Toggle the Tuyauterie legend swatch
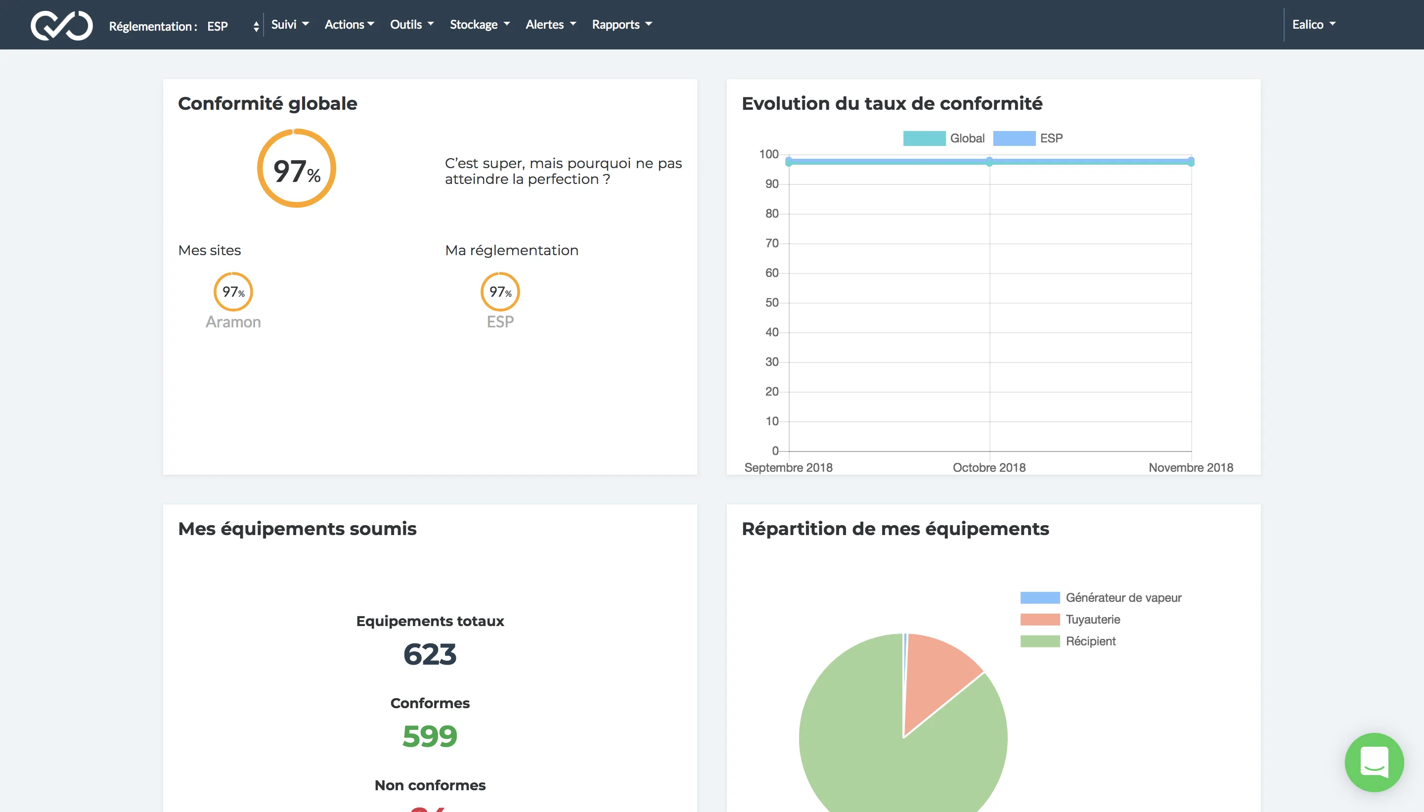The image size is (1424, 812). [1040, 620]
